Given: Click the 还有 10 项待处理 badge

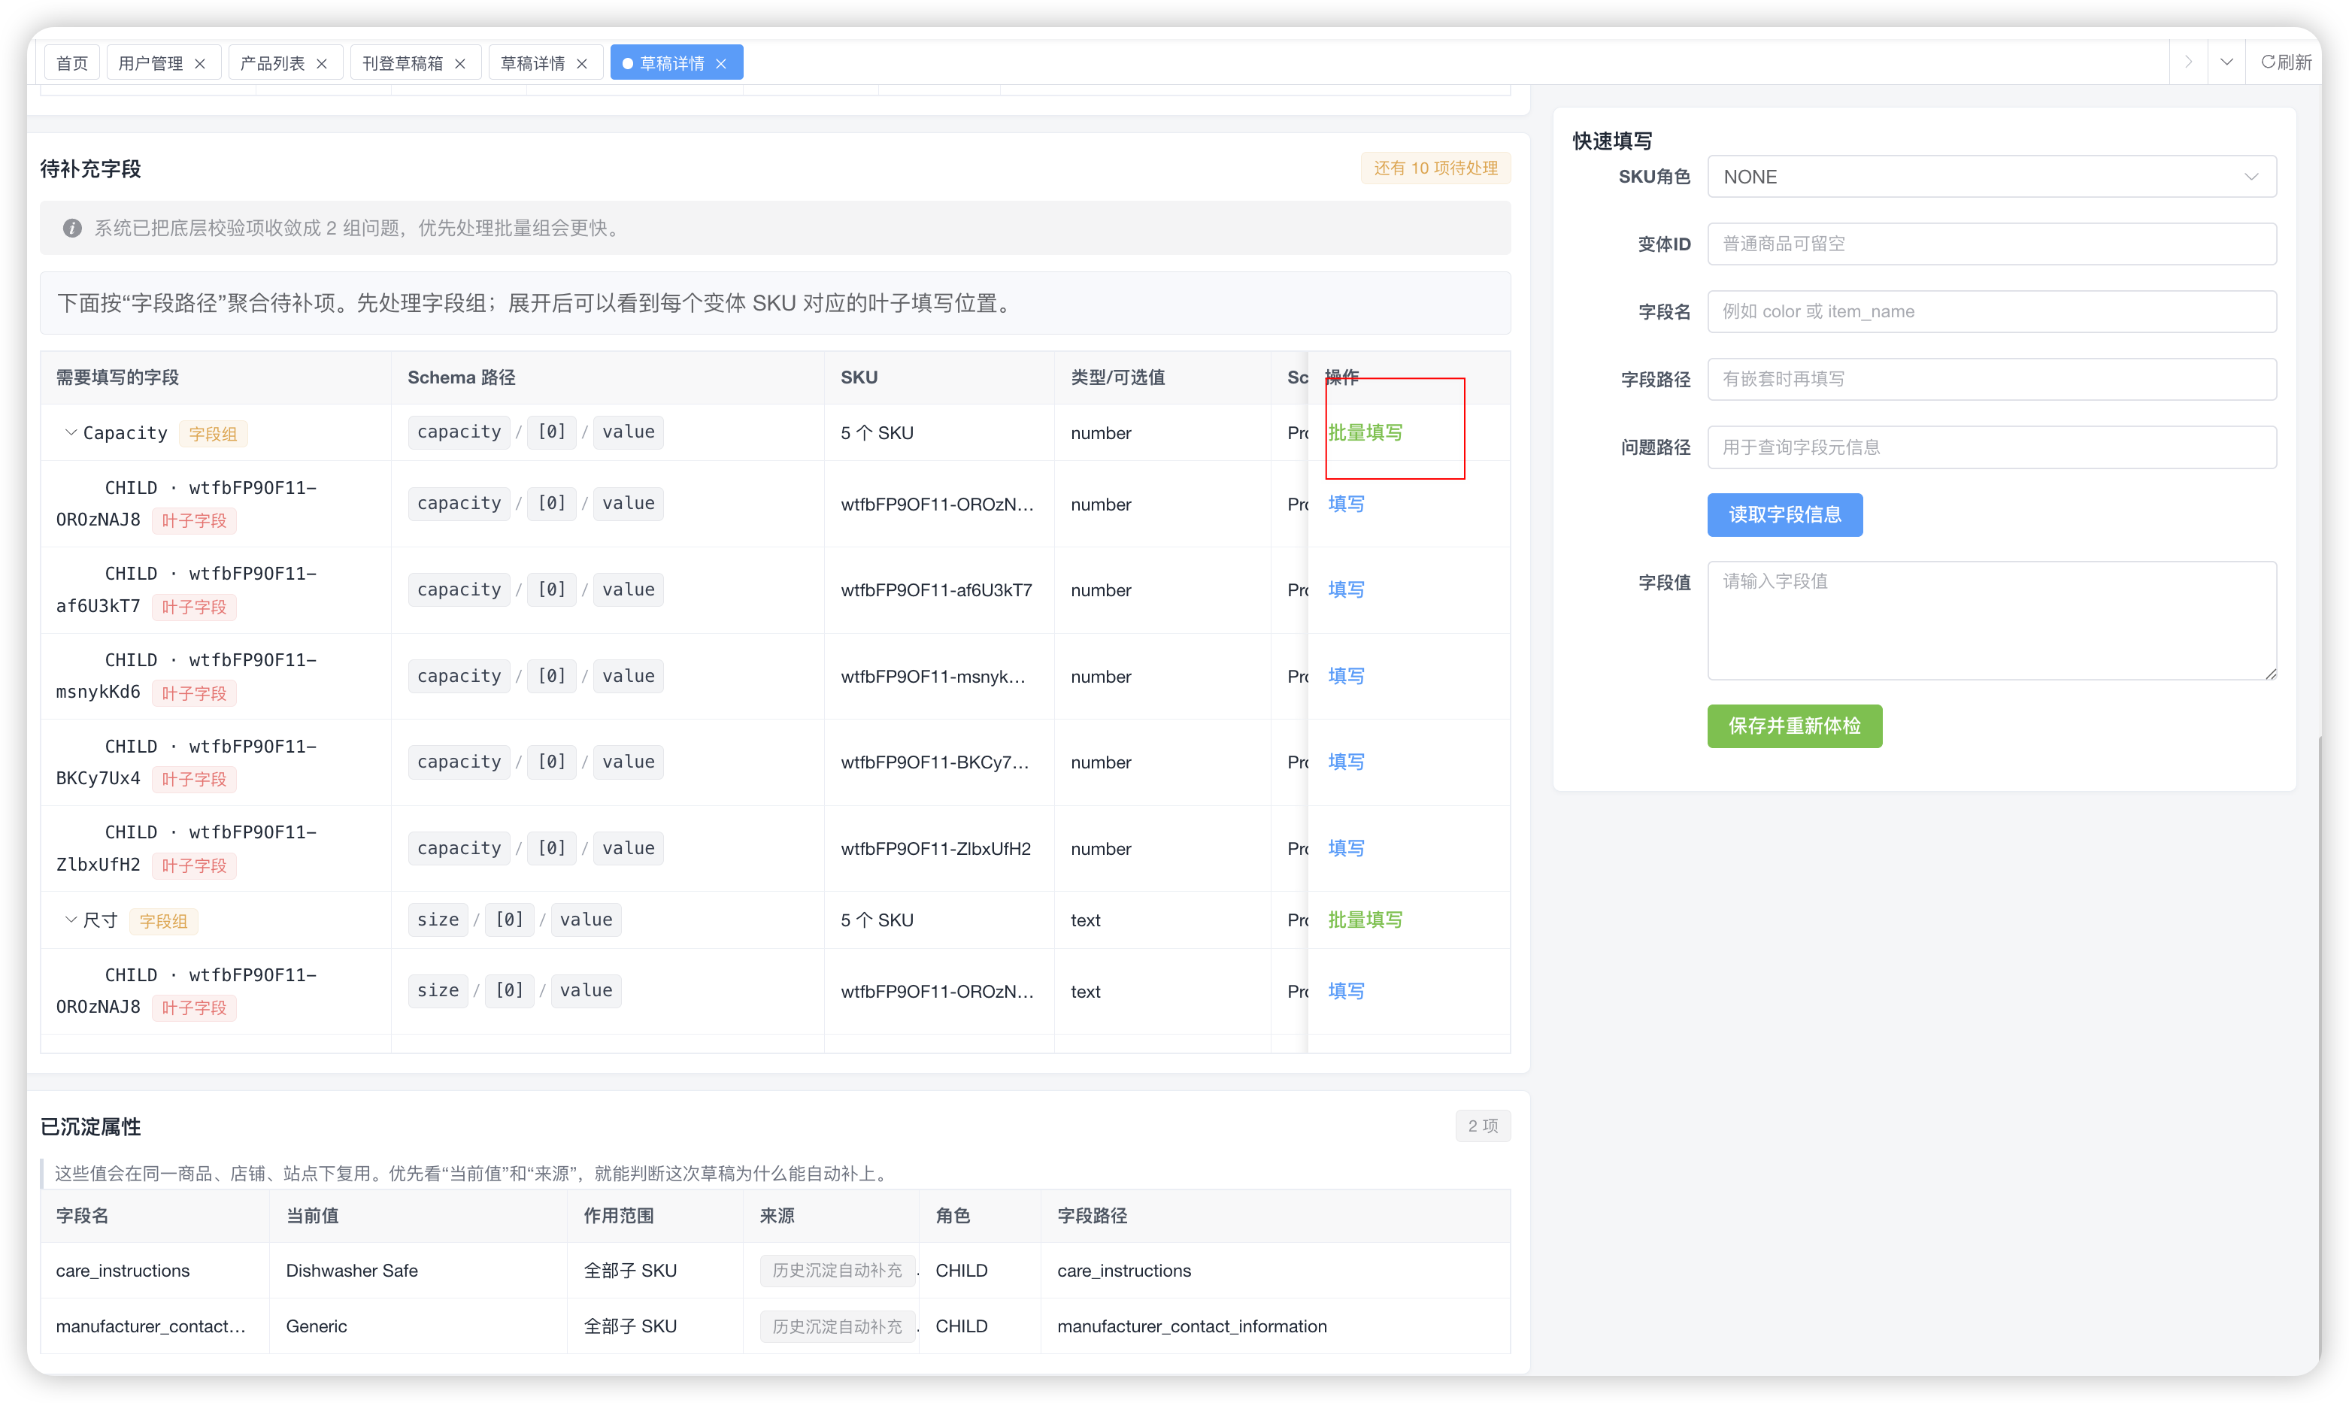Looking at the screenshot, I should pyautogui.click(x=1435, y=168).
